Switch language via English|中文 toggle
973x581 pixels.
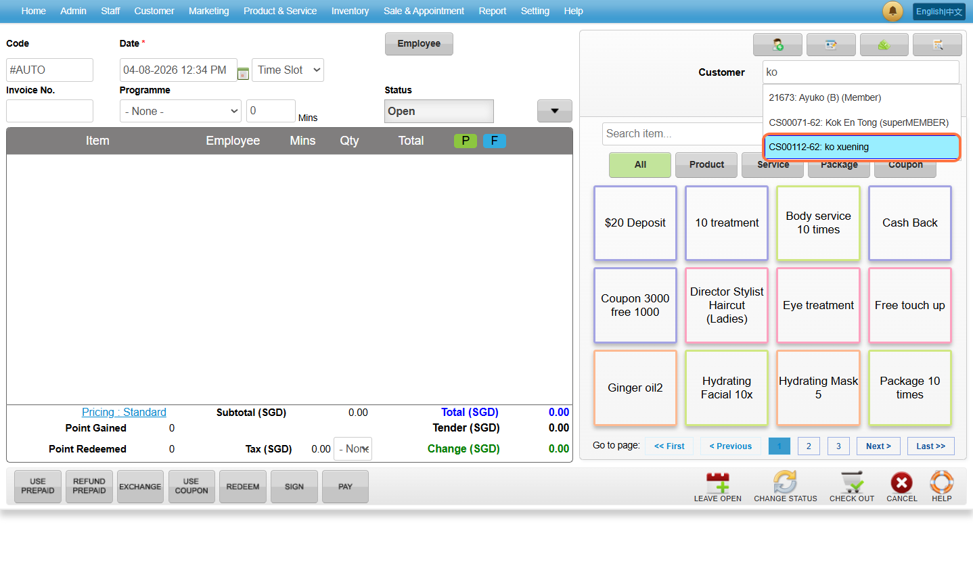click(x=939, y=11)
